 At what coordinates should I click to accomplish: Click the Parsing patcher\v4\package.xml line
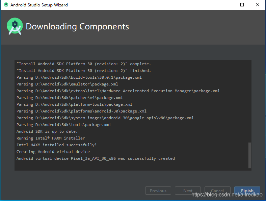pos(70,98)
